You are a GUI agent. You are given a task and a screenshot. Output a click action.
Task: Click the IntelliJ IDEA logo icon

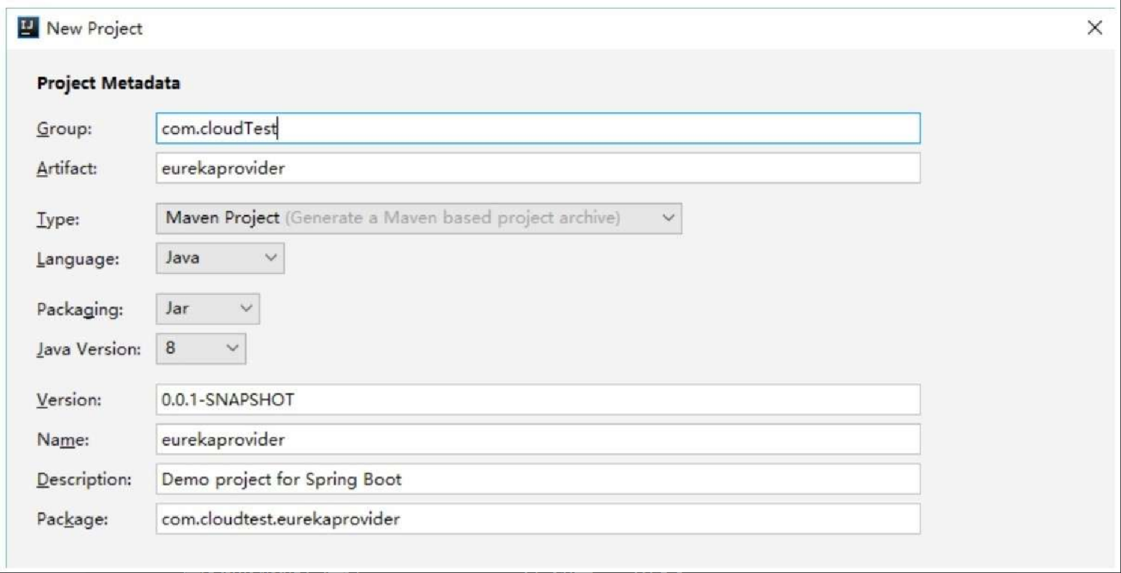pyautogui.click(x=28, y=27)
